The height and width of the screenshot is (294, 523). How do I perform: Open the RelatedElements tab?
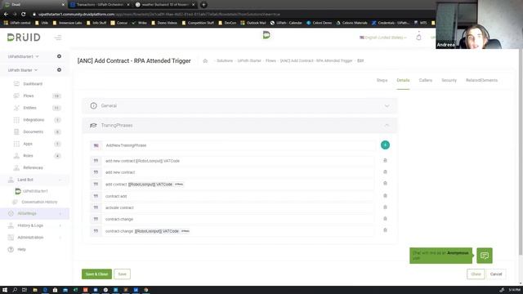(x=481, y=80)
